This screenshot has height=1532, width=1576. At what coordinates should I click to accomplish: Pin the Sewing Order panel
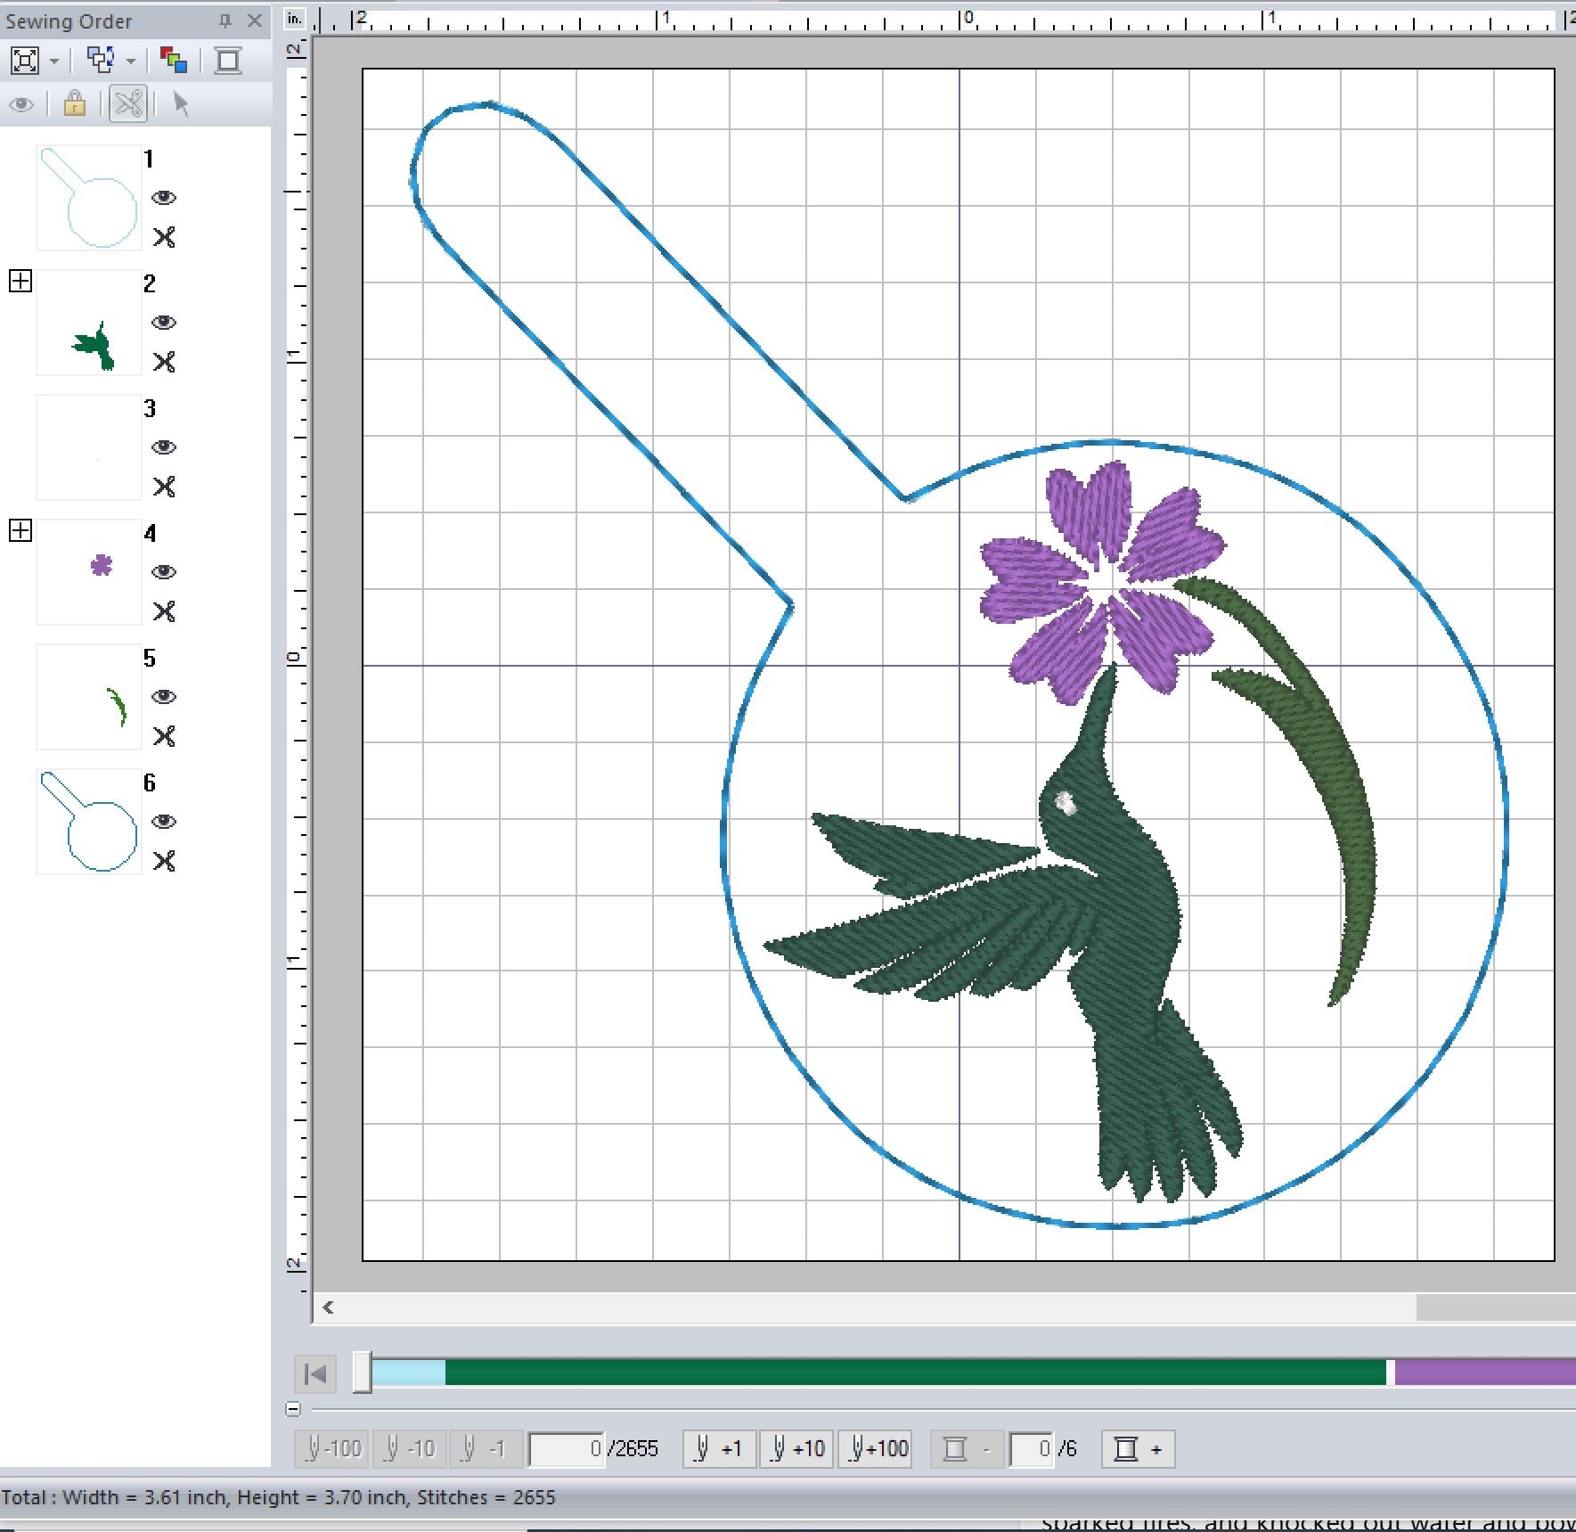pos(225,20)
